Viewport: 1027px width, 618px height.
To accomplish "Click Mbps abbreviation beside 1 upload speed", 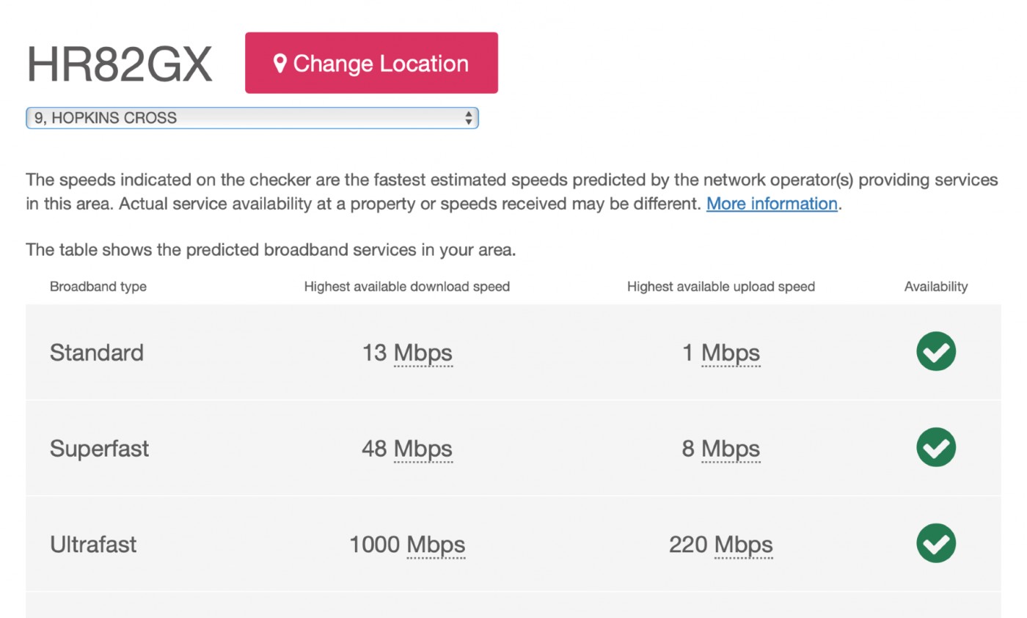I will 731,353.
